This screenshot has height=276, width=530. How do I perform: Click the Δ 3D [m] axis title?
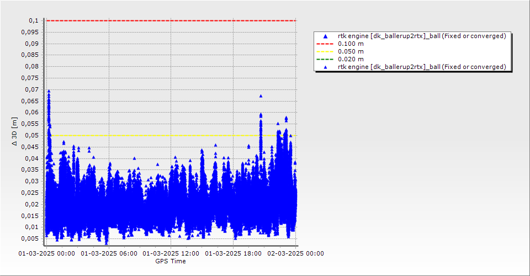click(x=14, y=131)
